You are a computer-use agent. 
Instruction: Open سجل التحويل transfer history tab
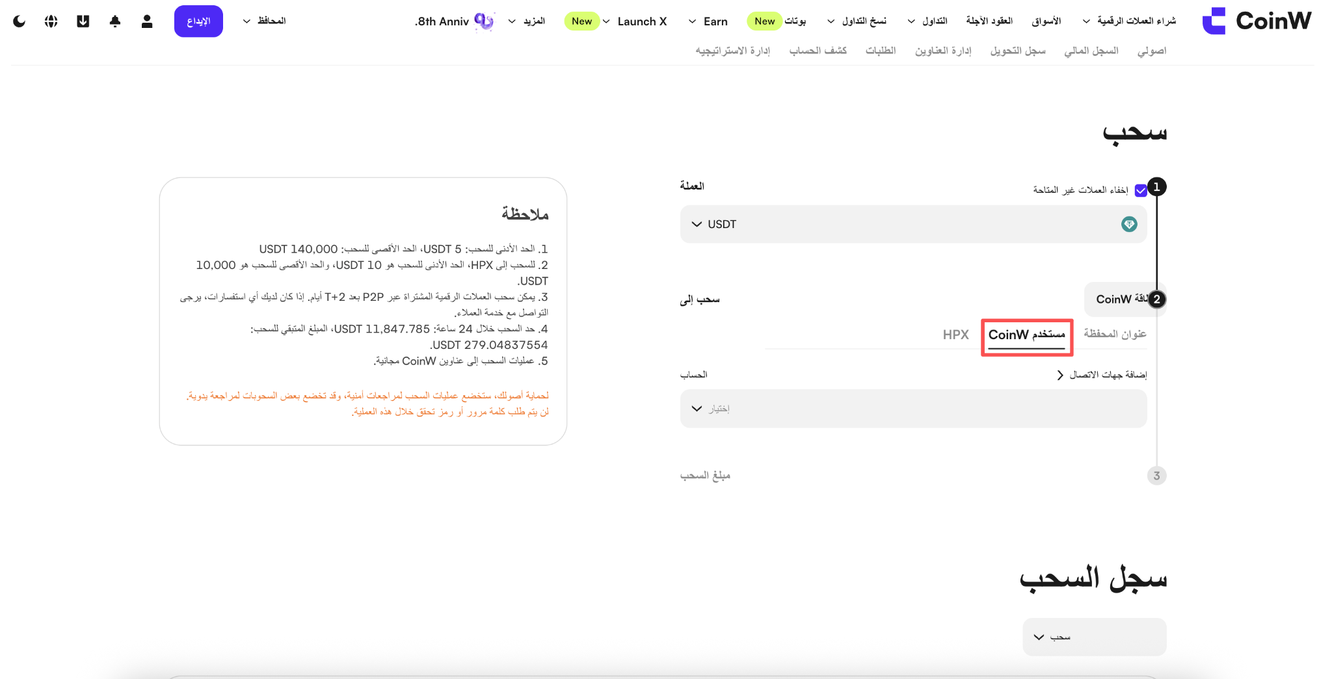pos(1018,51)
